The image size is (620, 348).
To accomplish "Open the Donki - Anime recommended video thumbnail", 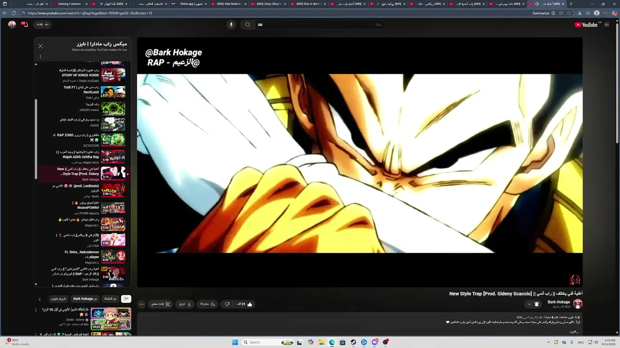I will coord(111,319).
